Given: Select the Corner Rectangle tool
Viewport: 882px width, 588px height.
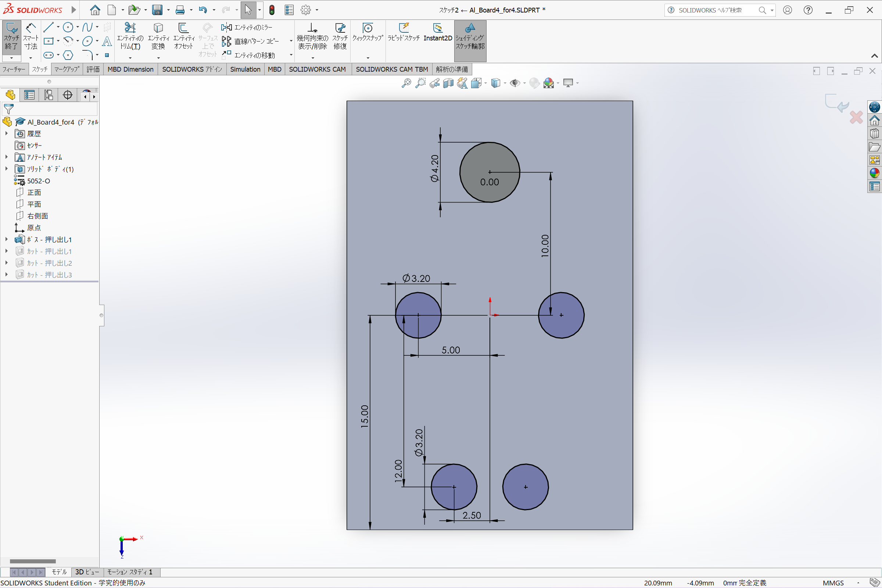Looking at the screenshot, I should pos(49,41).
